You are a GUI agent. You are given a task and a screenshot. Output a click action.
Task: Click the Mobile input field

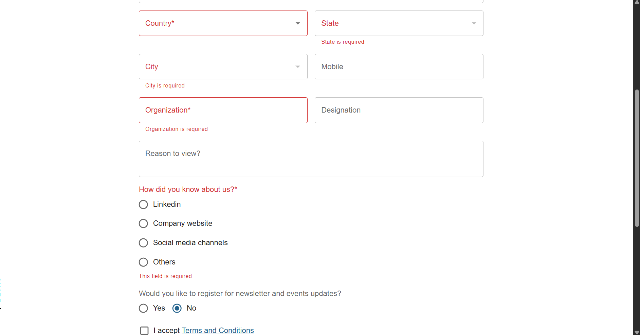[x=399, y=67]
